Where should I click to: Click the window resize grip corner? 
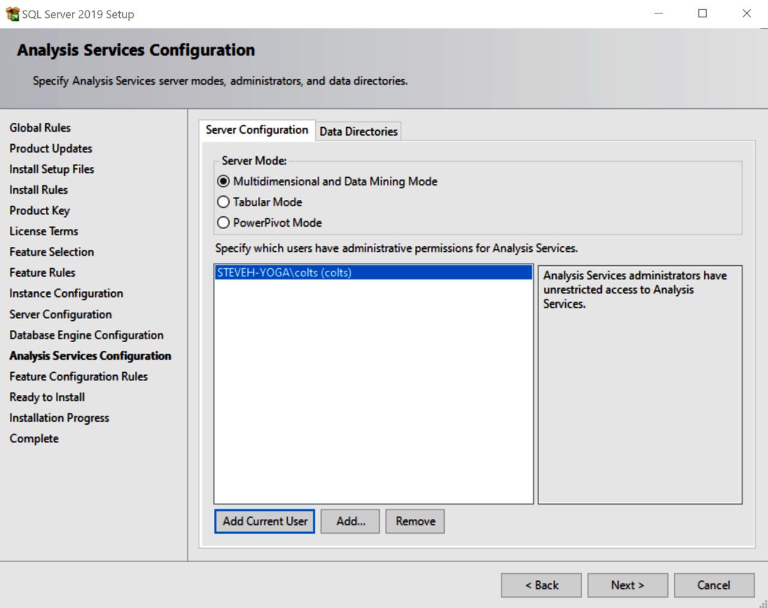pos(763,603)
